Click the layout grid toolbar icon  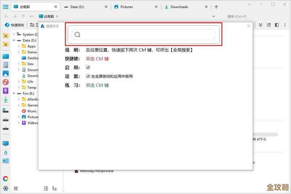point(269,25)
